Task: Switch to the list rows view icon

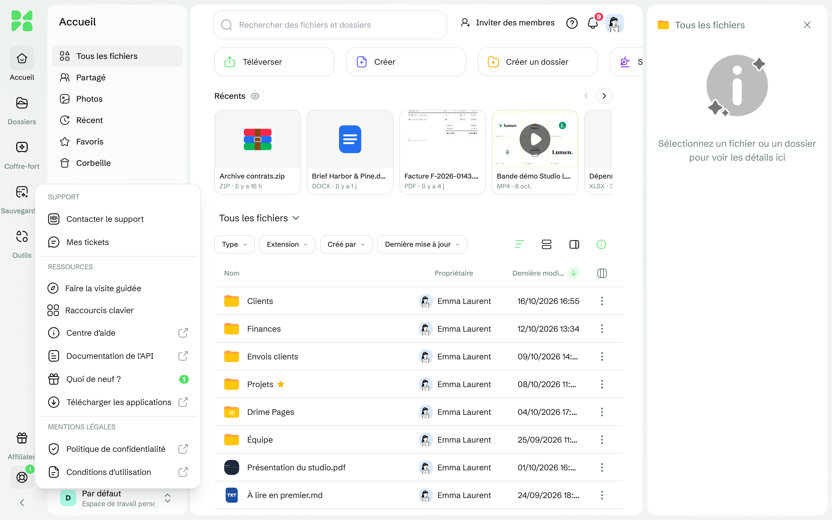Action: click(546, 244)
